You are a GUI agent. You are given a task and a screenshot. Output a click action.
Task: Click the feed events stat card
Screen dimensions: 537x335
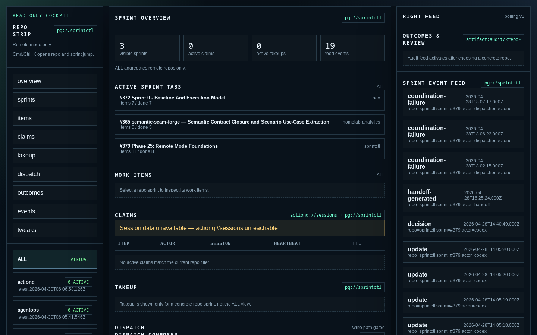tap(352, 48)
